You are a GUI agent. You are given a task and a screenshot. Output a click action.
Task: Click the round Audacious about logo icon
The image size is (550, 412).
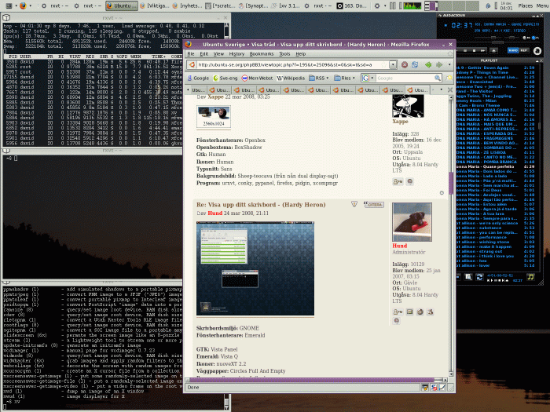[537, 51]
